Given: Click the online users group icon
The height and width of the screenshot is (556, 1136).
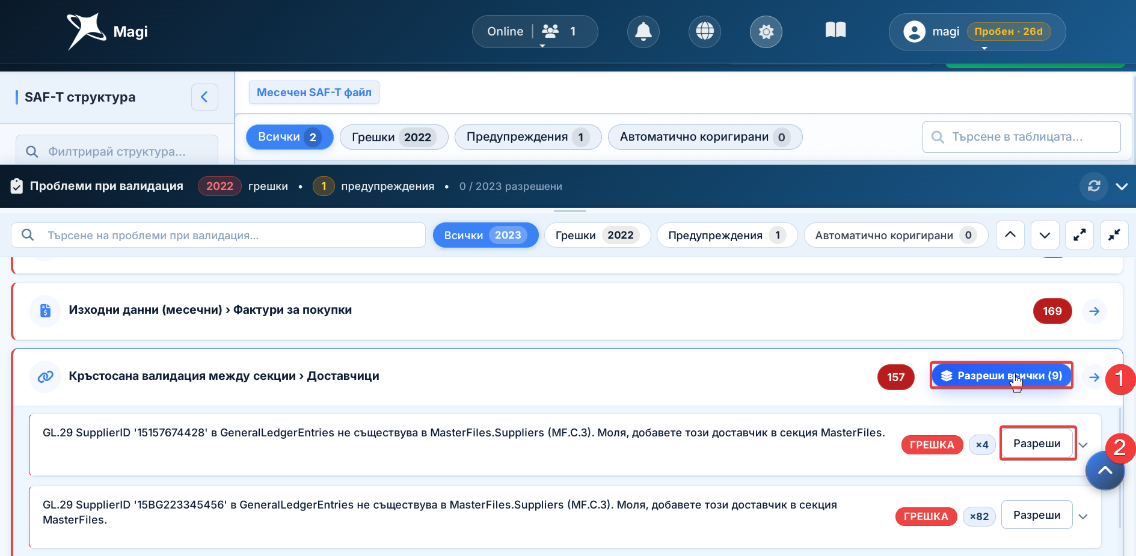Looking at the screenshot, I should coord(550,31).
